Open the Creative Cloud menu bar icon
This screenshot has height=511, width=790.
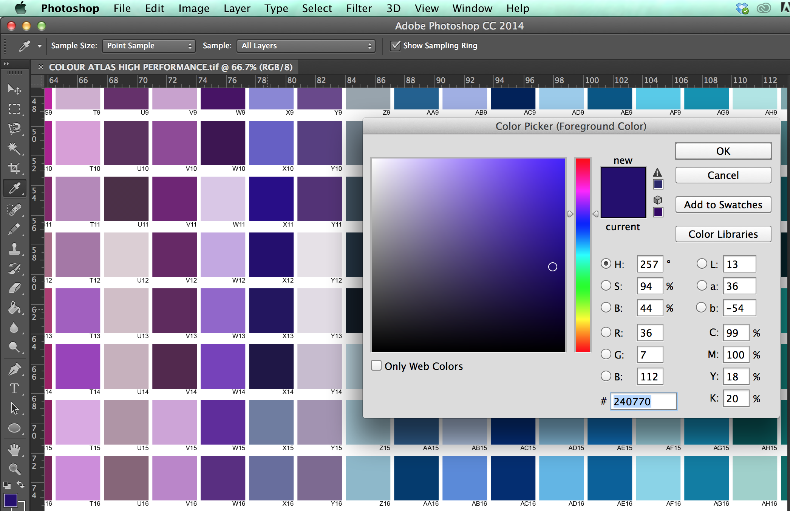click(764, 8)
